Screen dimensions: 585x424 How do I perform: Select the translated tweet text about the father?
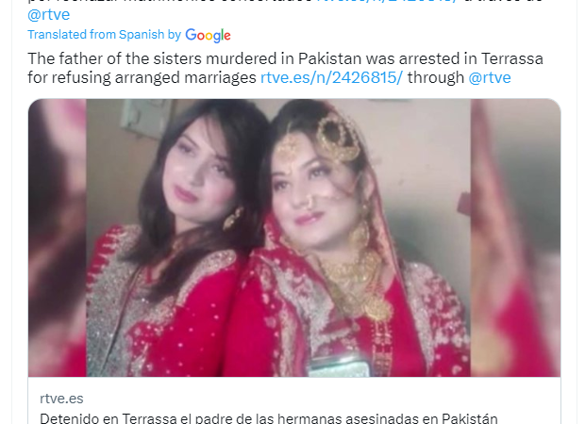pyautogui.click(x=285, y=68)
